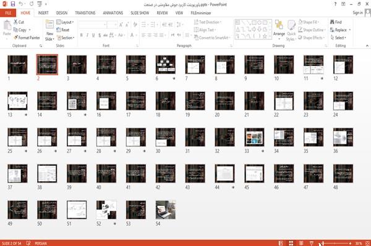Switch to the TRANSITIONS tab
The image size is (371, 246).
85,13
